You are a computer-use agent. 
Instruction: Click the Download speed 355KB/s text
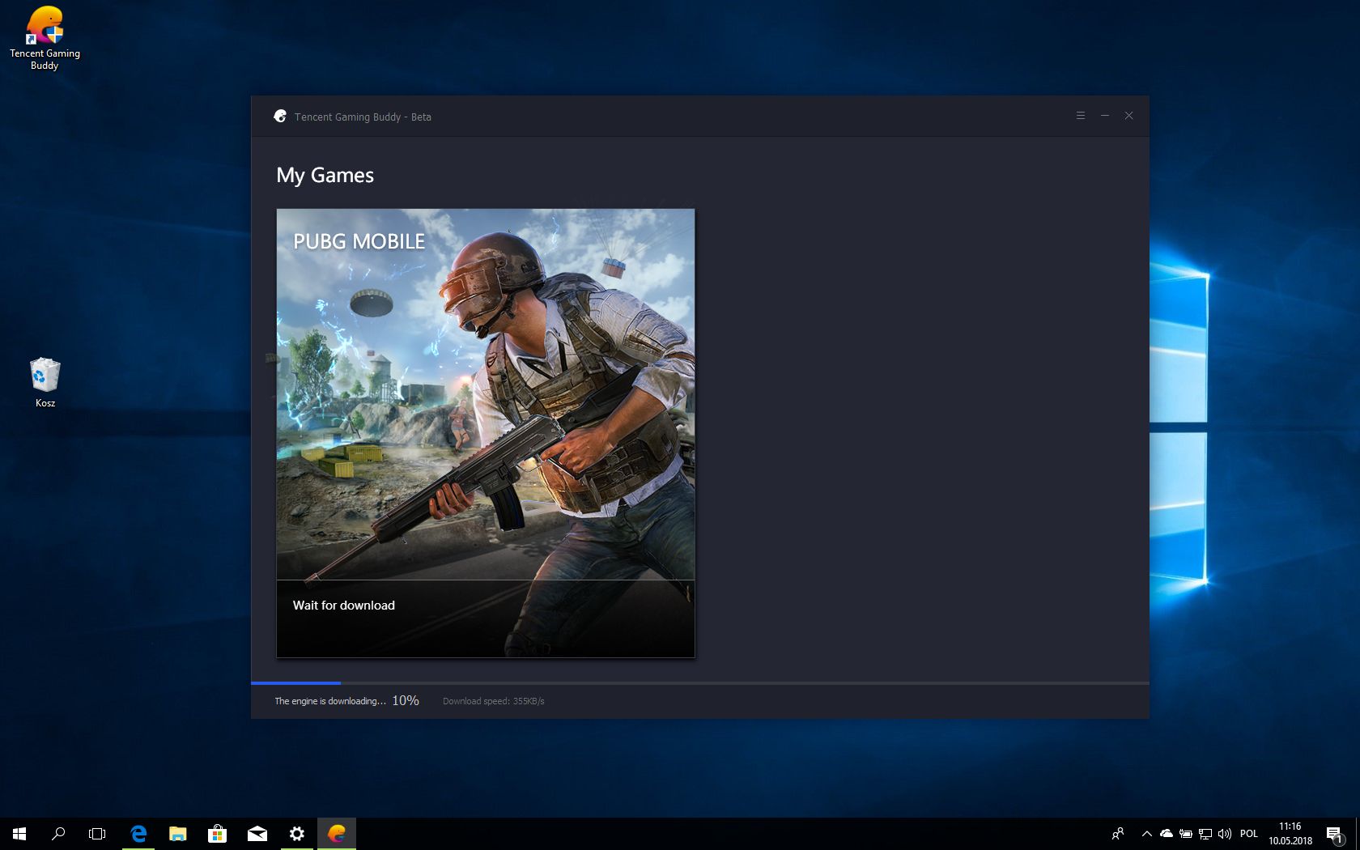[494, 701]
